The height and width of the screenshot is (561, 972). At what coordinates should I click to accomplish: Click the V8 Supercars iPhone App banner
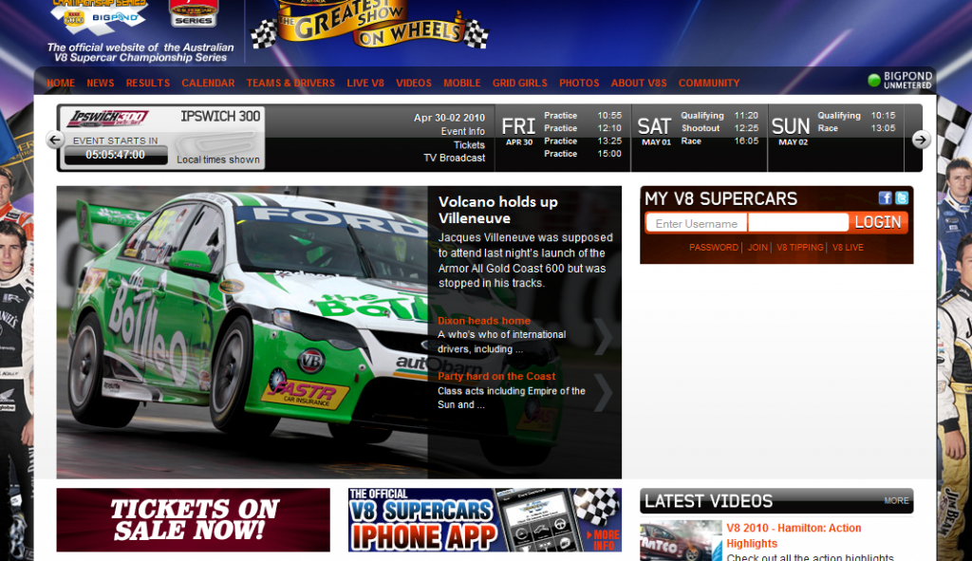[x=485, y=519]
